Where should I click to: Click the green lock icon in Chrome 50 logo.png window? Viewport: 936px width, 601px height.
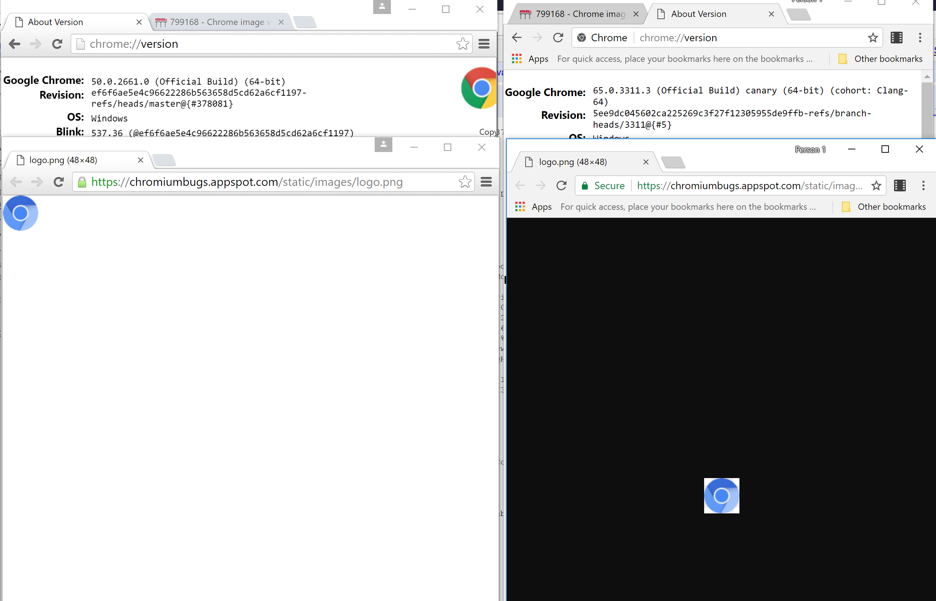[x=82, y=182]
